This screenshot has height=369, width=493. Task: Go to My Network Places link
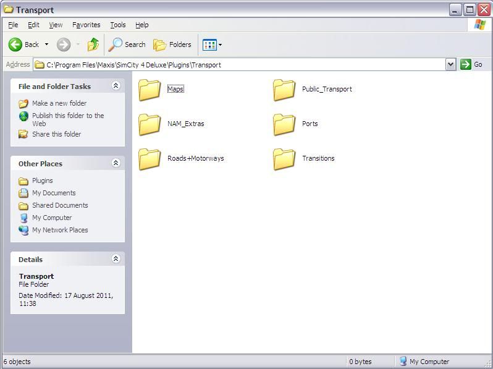tap(60, 230)
